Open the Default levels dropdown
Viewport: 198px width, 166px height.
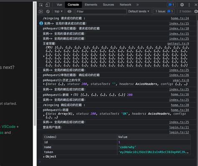[x=139, y=11]
